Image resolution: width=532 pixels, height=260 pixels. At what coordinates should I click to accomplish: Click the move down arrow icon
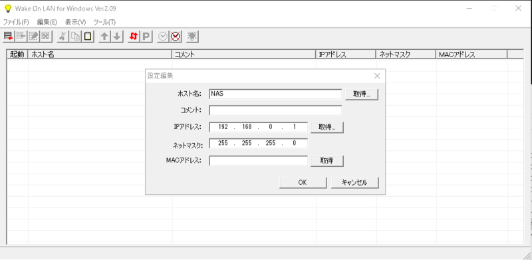tap(117, 37)
